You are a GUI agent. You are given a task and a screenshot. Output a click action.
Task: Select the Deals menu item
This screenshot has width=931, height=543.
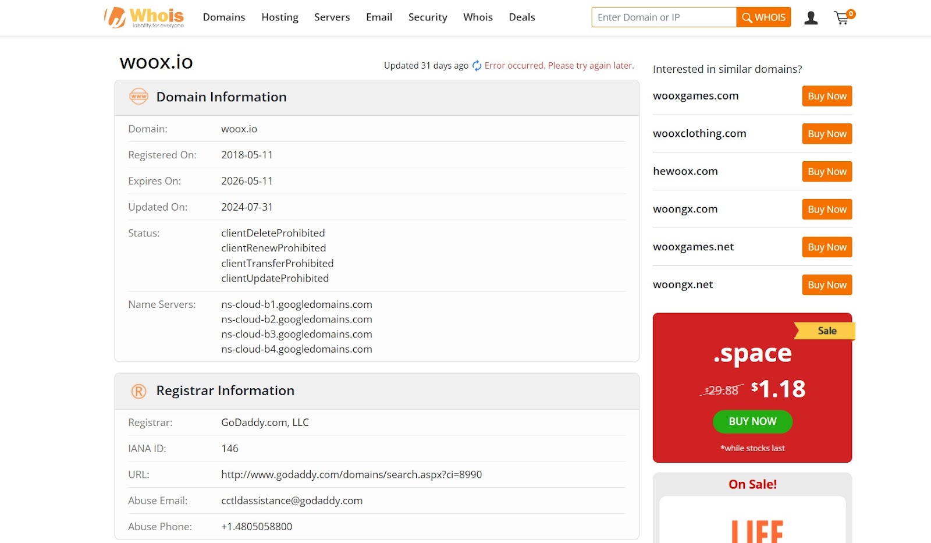521,17
